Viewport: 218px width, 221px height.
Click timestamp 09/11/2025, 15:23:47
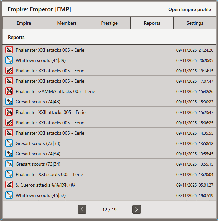pos(195,112)
